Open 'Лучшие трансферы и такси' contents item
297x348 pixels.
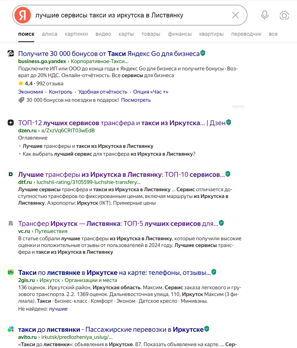[88, 146]
